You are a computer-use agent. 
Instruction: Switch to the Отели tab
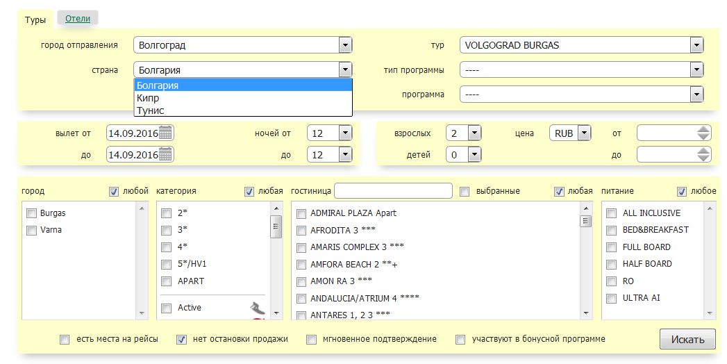tap(78, 19)
